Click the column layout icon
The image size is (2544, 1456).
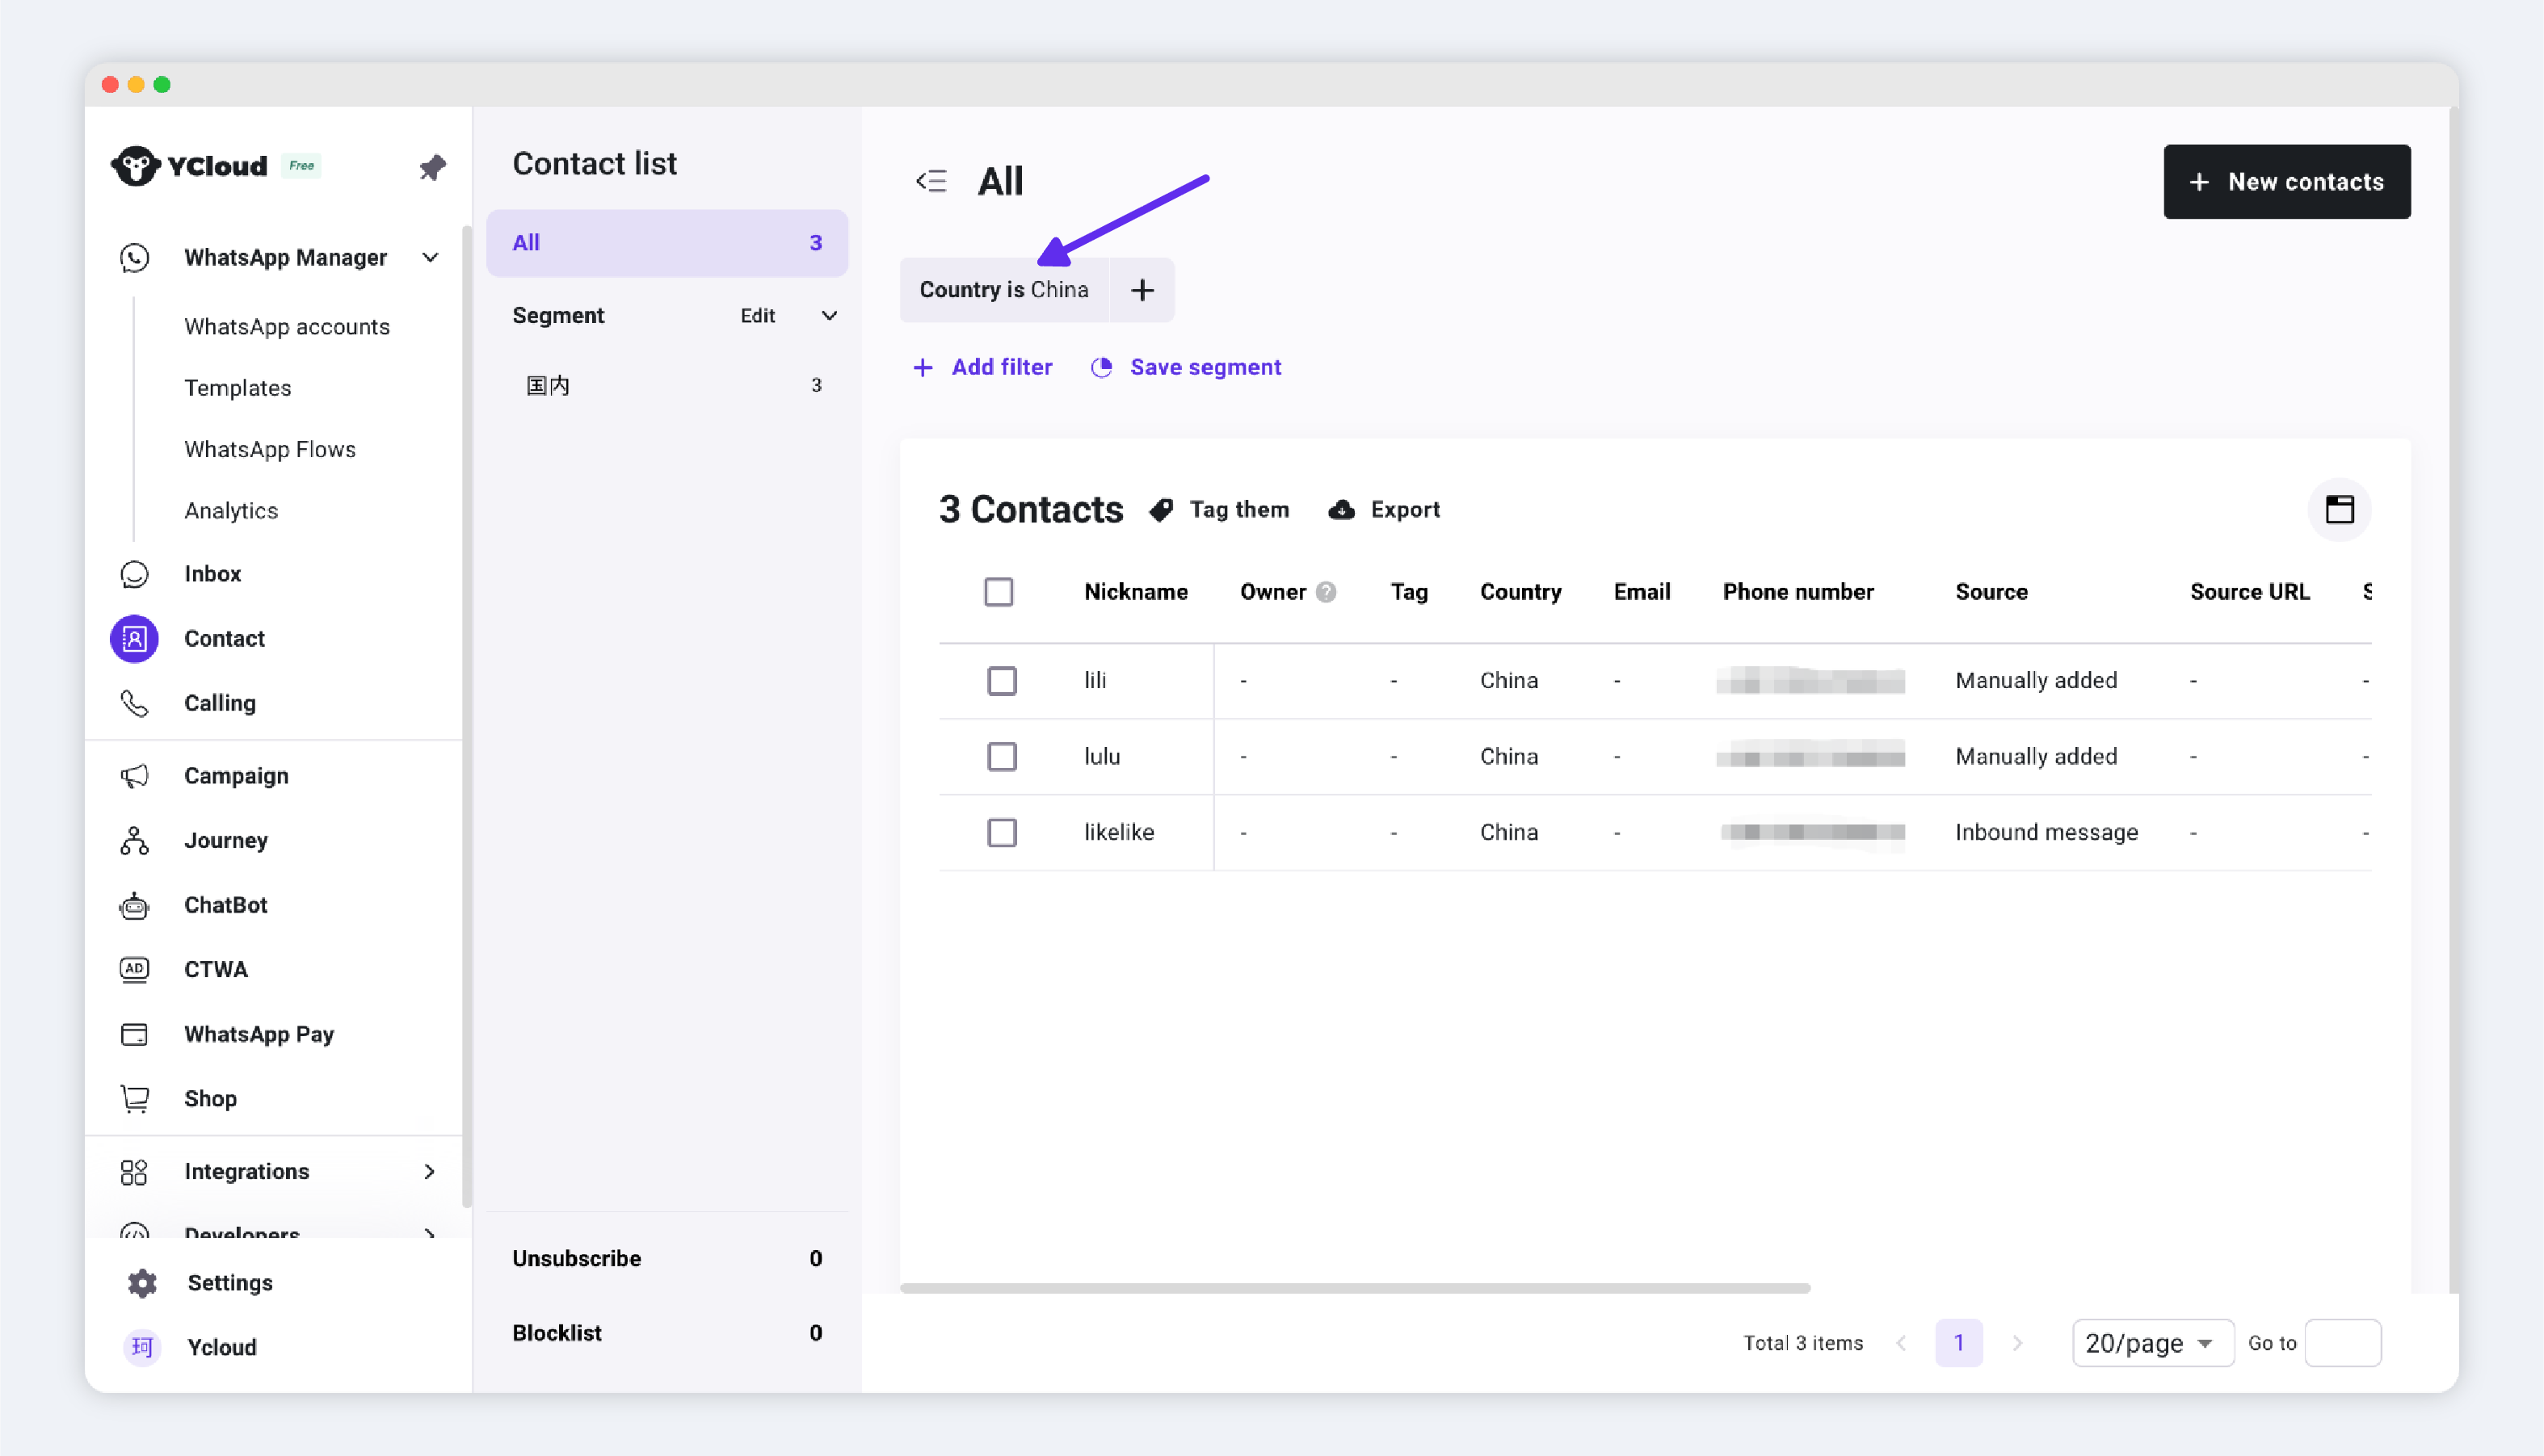(2339, 509)
